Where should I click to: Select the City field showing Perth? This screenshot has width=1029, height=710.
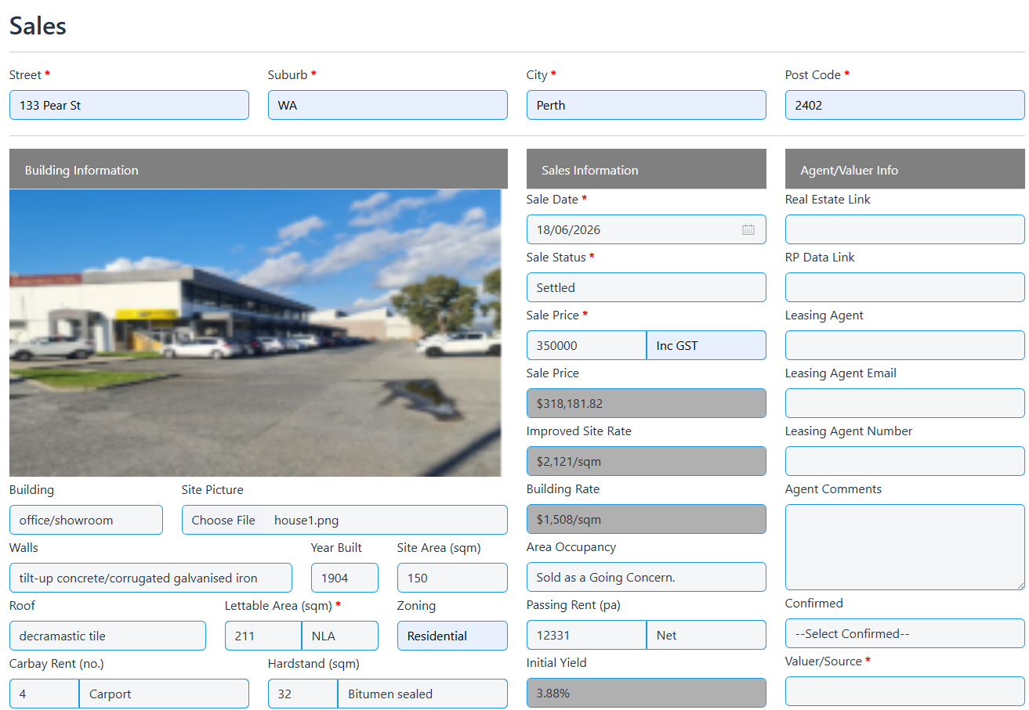click(x=647, y=105)
